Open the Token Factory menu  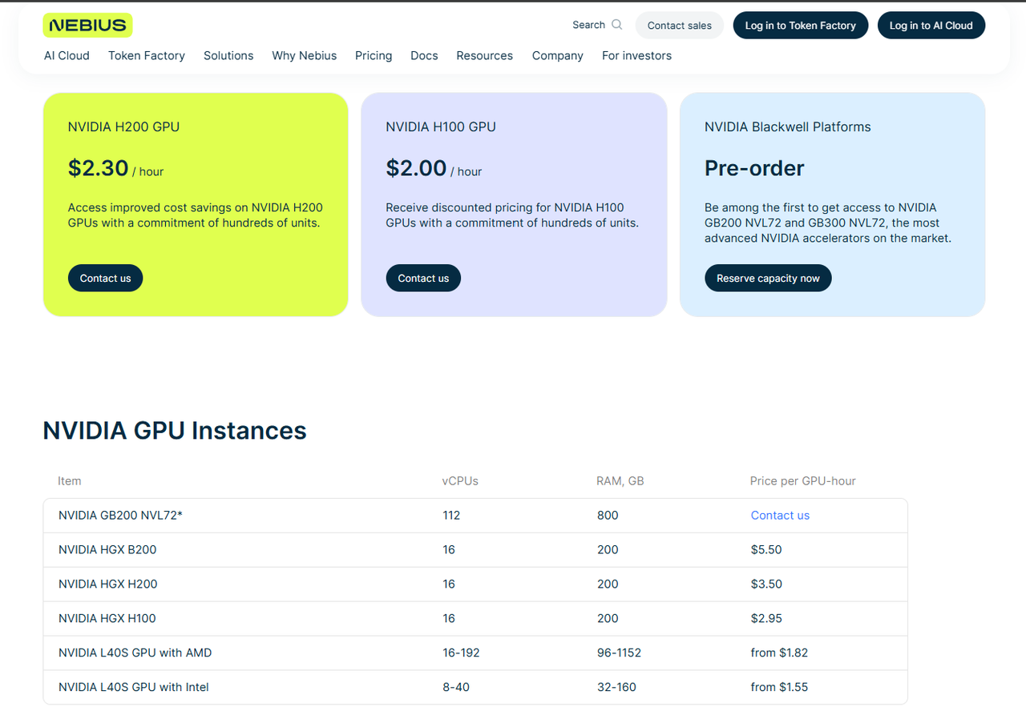click(147, 55)
